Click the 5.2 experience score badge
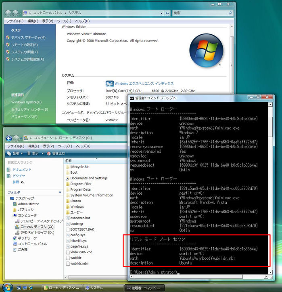Image resolution: width=282 pixels, height=292 pixels. click(109, 84)
